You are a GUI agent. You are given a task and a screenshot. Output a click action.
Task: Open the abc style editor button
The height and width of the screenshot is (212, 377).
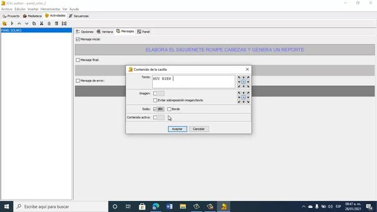click(161, 109)
